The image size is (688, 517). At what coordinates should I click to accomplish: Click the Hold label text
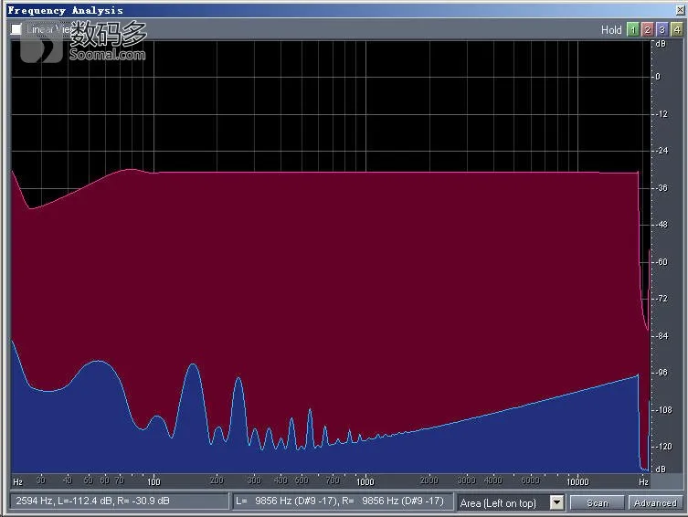(611, 30)
